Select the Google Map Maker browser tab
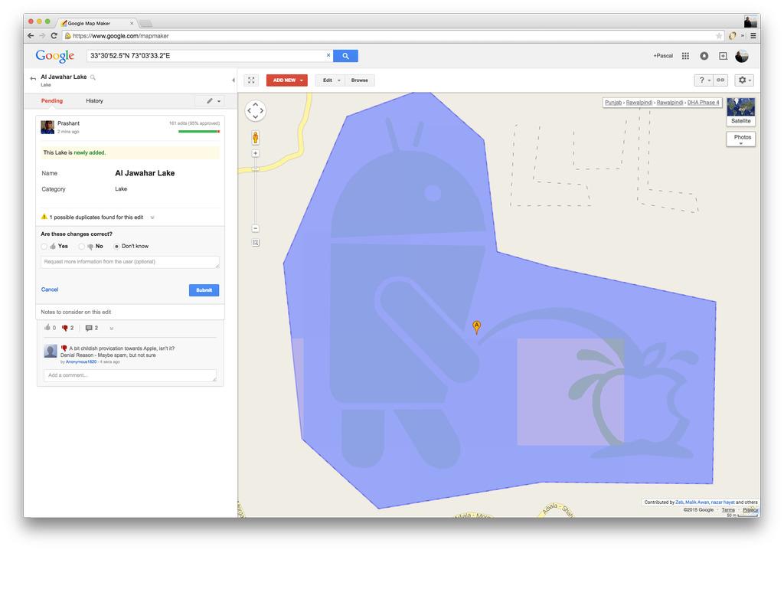This screenshot has width=784, height=589. tap(97, 23)
